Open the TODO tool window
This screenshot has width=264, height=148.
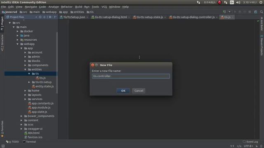pyautogui.click(x=12, y=142)
